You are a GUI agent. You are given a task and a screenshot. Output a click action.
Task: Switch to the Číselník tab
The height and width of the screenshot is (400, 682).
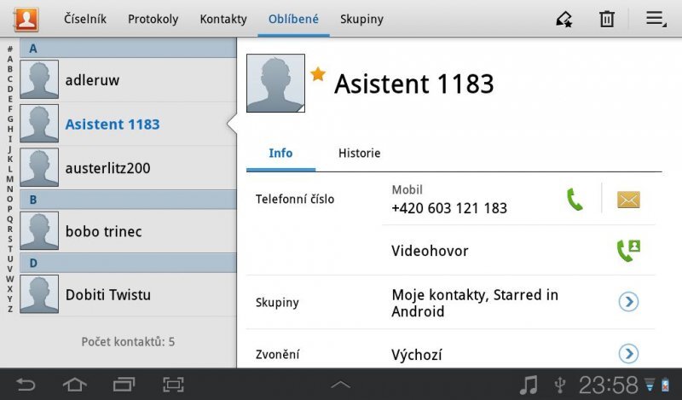[x=84, y=19]
